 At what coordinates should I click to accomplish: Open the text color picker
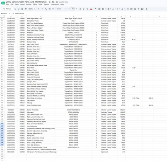tap(91, 9)
